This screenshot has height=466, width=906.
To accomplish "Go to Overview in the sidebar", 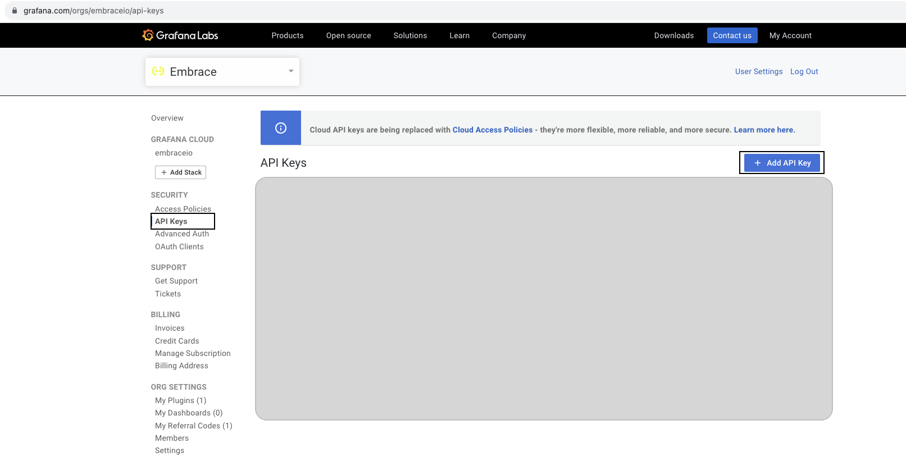I will (167, 118).
